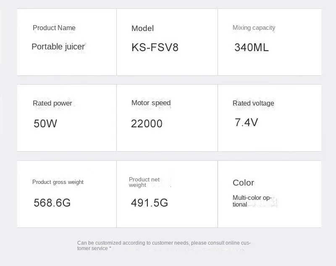
Task: Select the Portable juicer text
Action: [58, 46]
